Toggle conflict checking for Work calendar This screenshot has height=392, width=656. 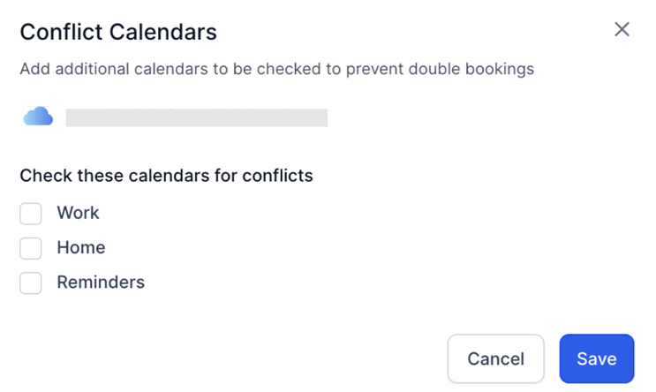coord(31,214)
